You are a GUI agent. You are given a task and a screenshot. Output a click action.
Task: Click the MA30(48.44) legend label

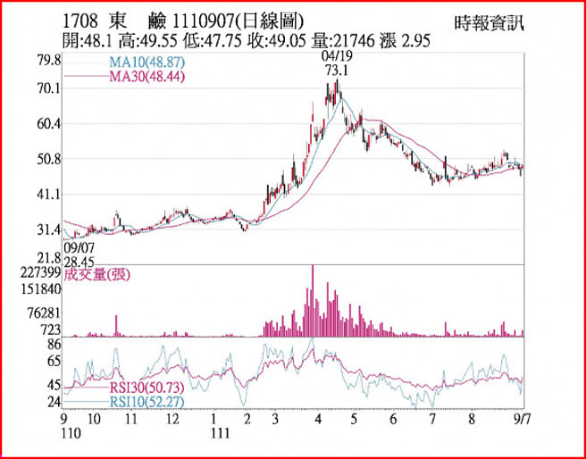click(x=146, y=77)
